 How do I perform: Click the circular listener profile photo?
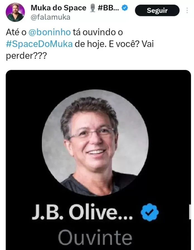(x=95, y=143)
